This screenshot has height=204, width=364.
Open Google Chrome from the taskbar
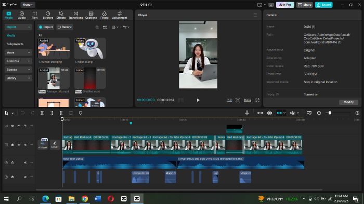coord(85,199)
